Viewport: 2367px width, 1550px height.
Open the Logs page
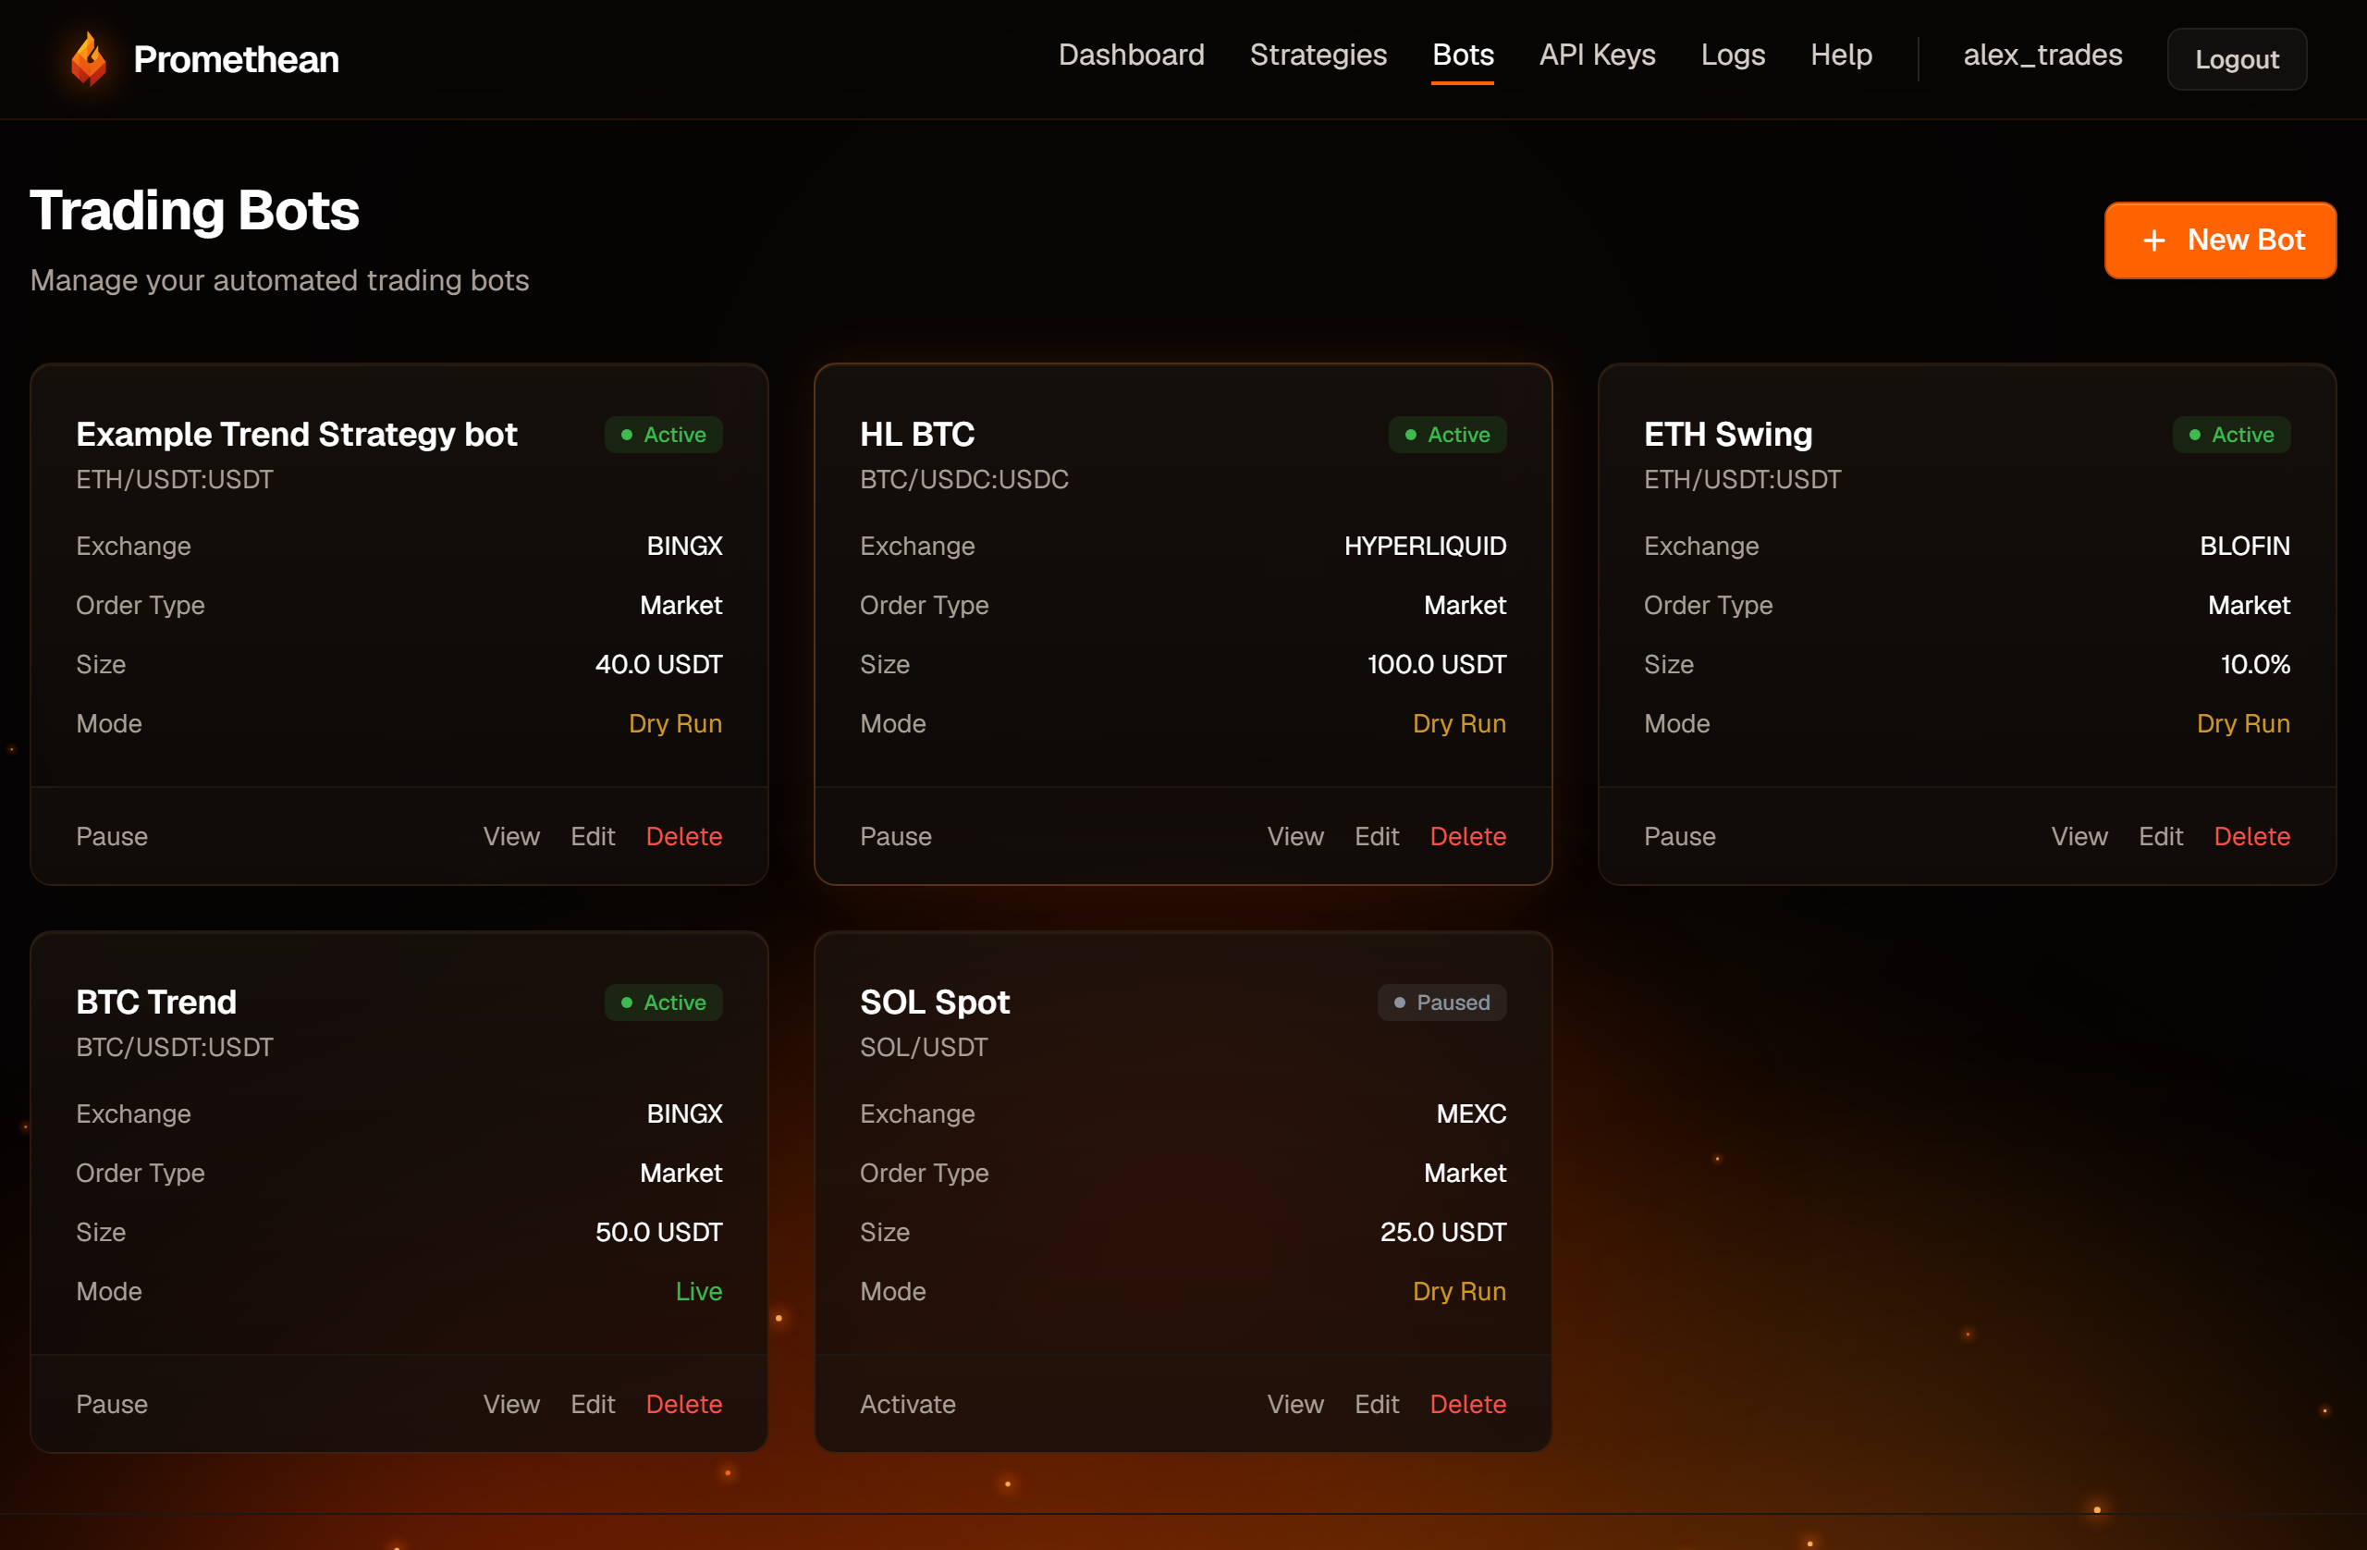pos(1733,55)
